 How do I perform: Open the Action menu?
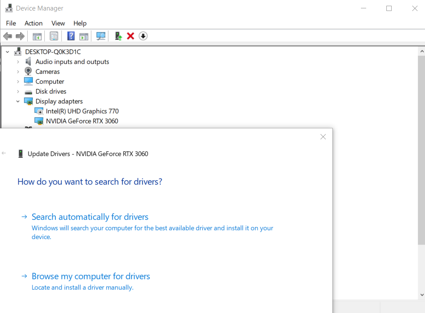(x=34, y=23)
